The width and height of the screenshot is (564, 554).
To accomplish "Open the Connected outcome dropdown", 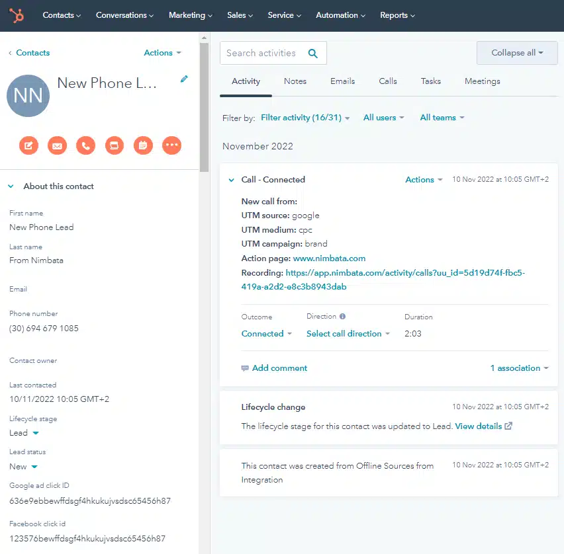I will click(x=266, y=334).
